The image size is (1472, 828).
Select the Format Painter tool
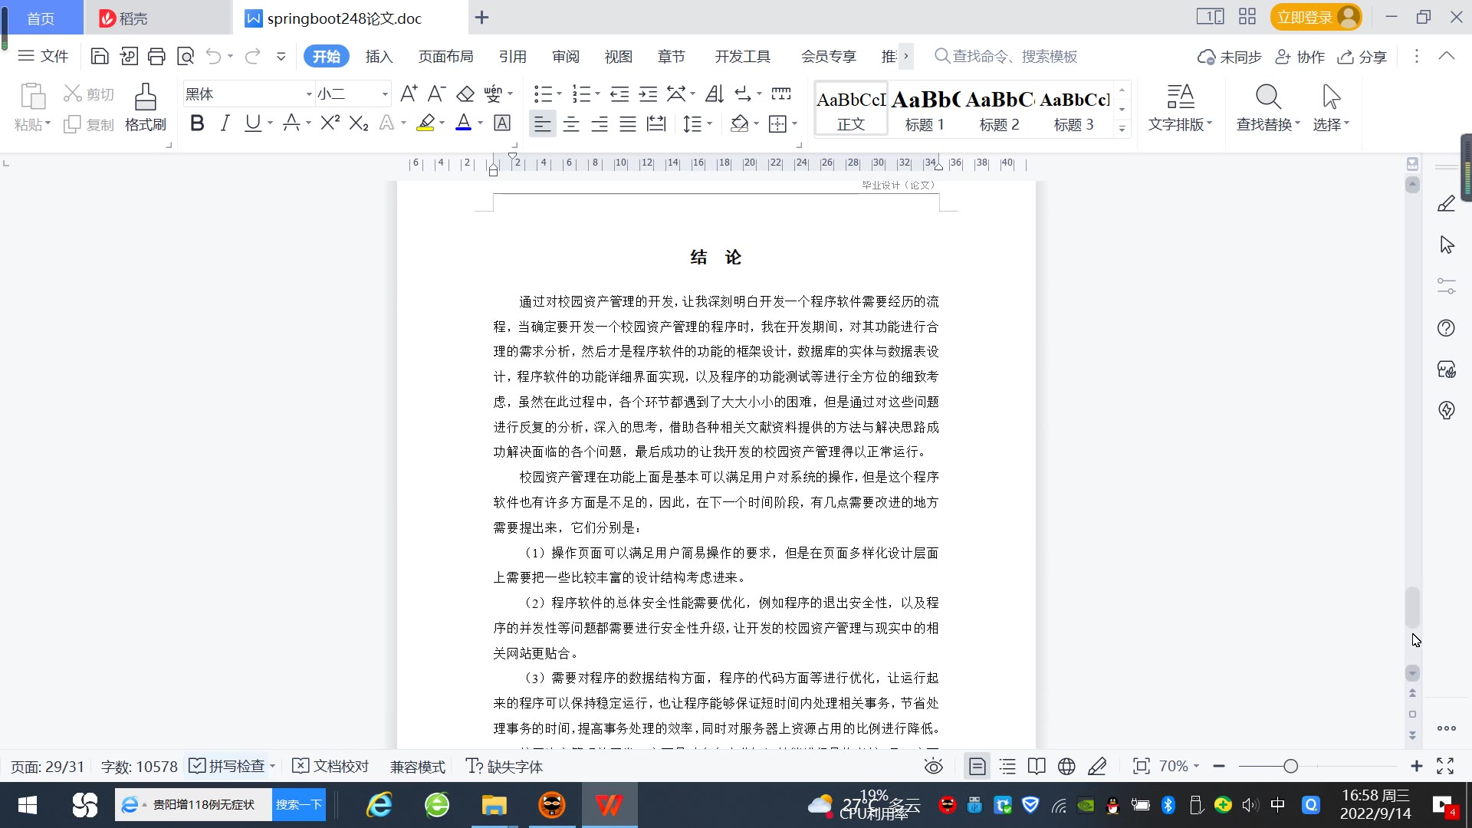(x=145, y=107)
